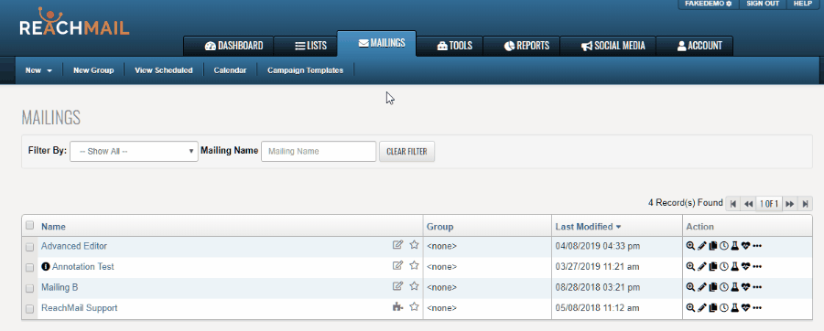Copy the ReachMail Support mailing
The image size is (824, 331).
712,308
